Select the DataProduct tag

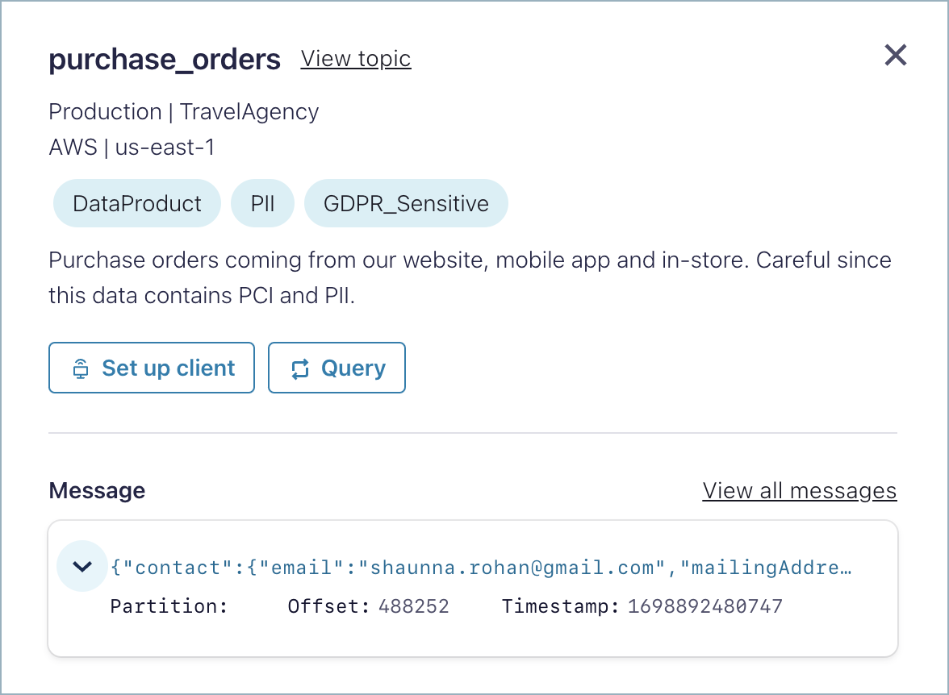(136, 203)
